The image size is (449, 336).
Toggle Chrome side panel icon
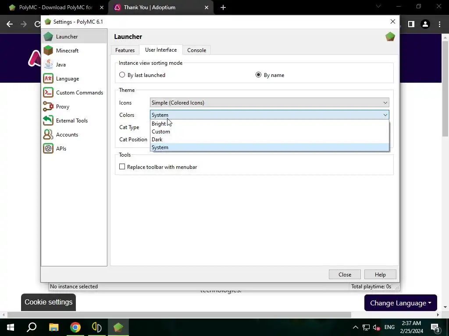click(x=411, y=24)
